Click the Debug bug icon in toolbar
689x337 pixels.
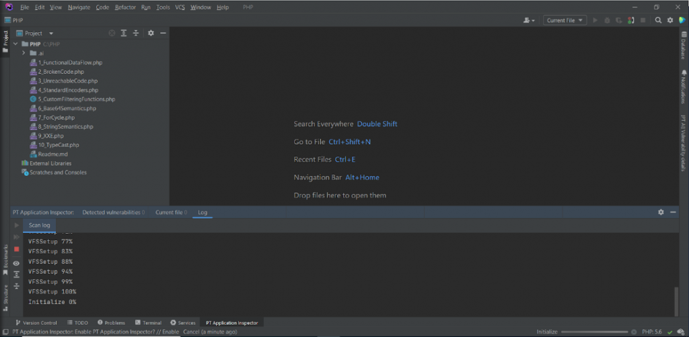608,20
